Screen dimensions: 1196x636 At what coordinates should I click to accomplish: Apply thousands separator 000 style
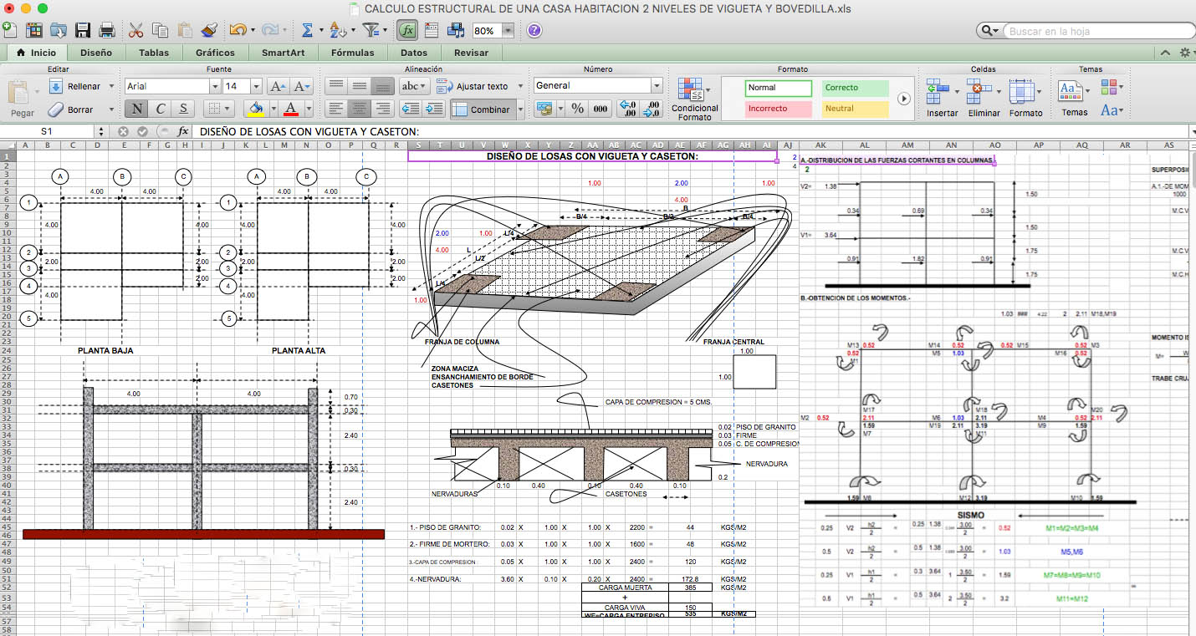[x=601, y=109]
